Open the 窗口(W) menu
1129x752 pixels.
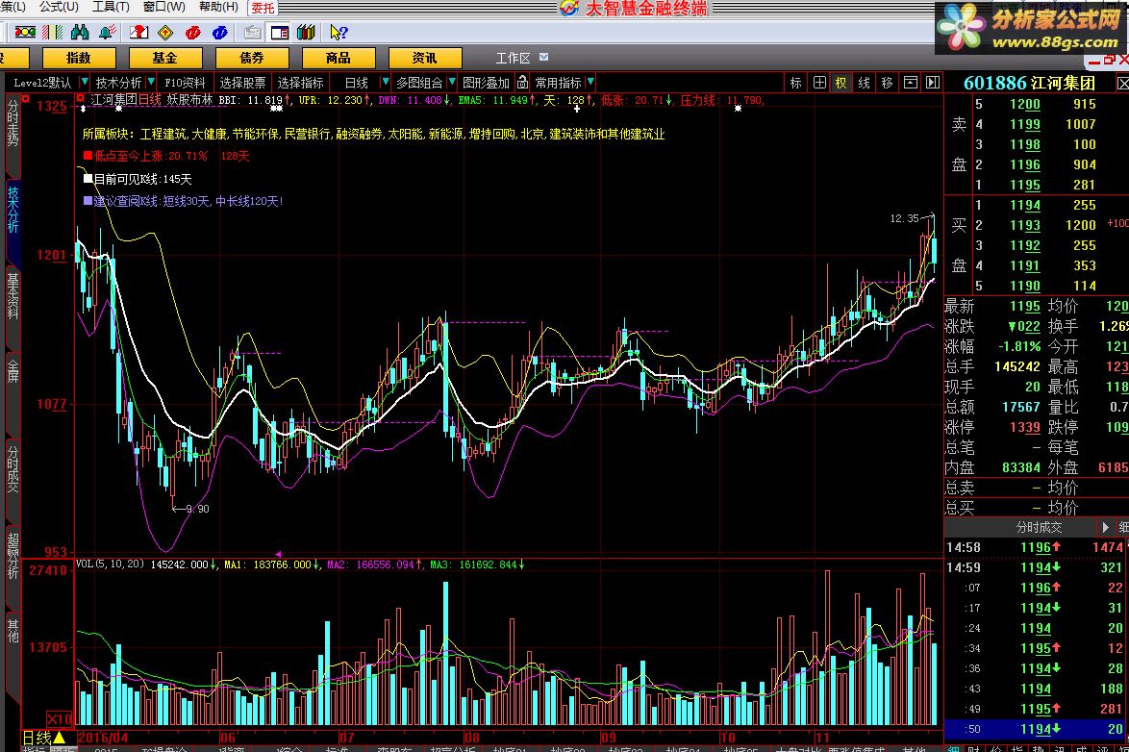[164, 7]
